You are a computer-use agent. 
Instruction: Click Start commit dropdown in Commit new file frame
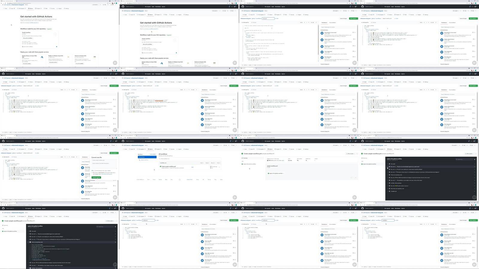tap(114, 153)
